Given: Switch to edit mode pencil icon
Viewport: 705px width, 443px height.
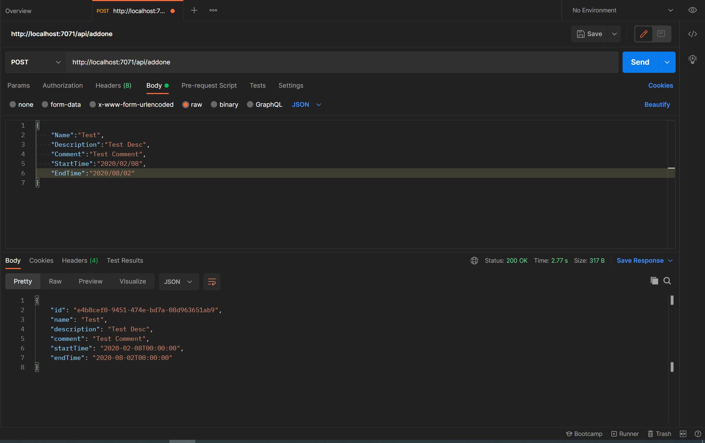Looking at the screenshot, I should tap(644, 34).
